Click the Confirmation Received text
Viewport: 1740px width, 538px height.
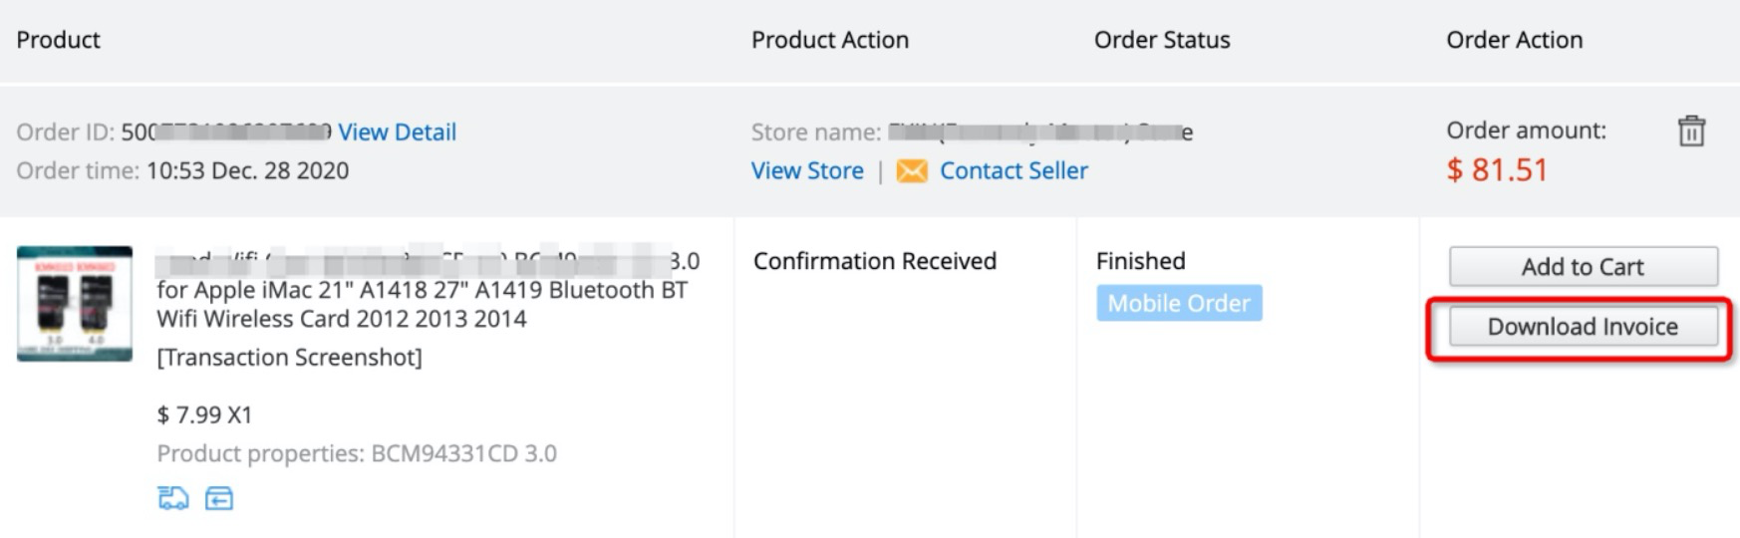pyautogui.click(x=874, y=261)
